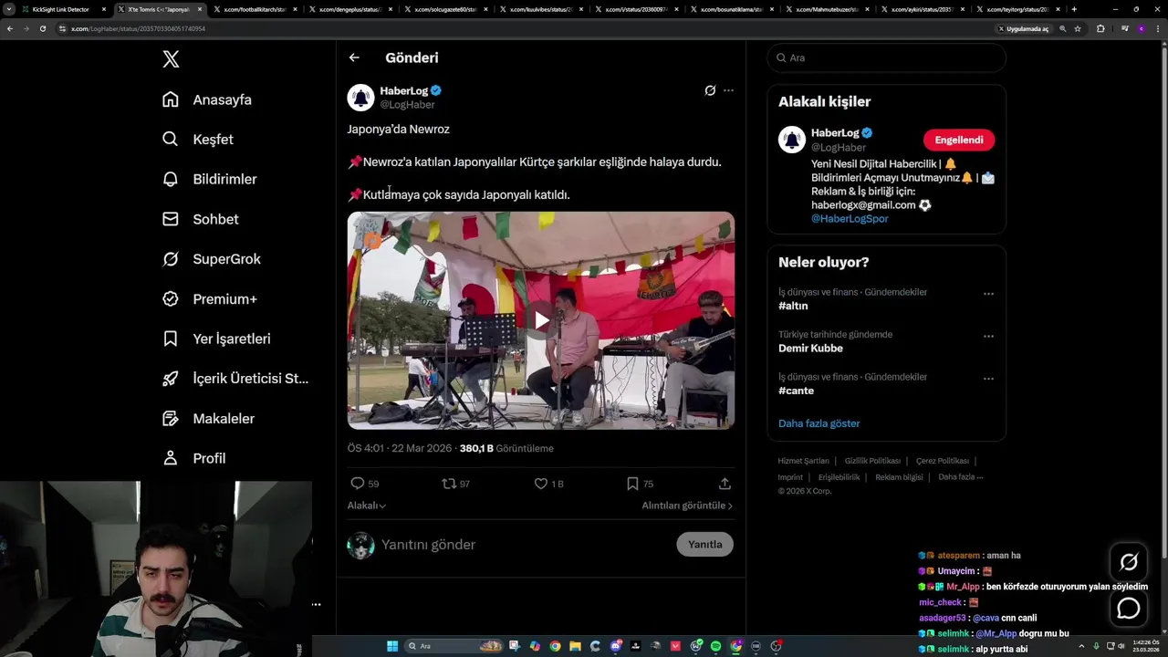The width and height of the screenshot is (1168, 657).
Task: Open SuperGrok from the sidebar
Action: [x=211, y=259]
